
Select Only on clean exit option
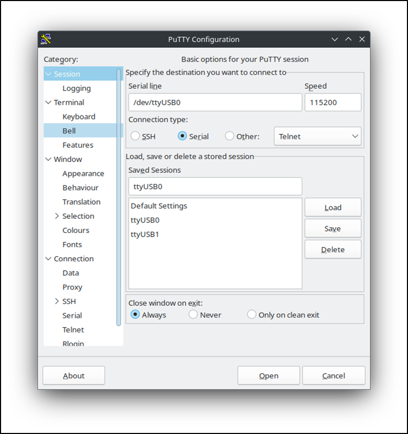click(252, 314)
